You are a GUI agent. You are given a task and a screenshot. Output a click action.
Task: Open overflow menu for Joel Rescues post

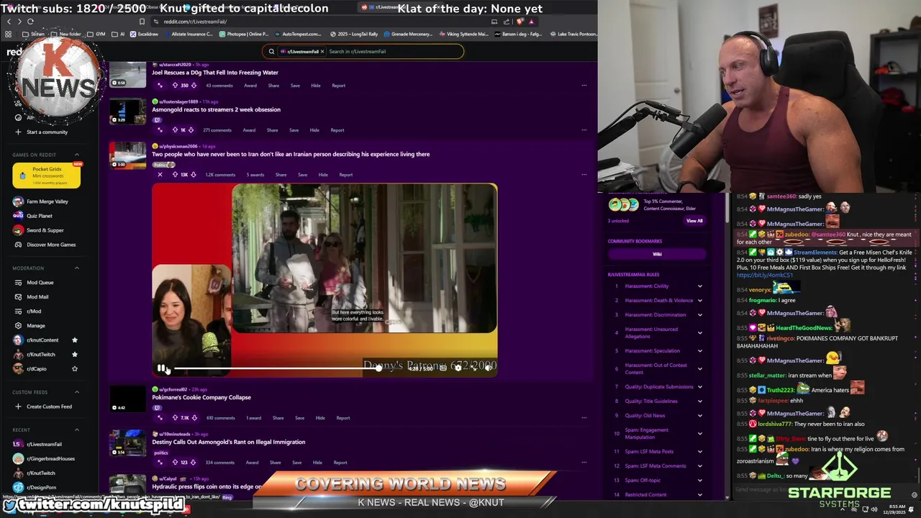click(x=584, y=86)
